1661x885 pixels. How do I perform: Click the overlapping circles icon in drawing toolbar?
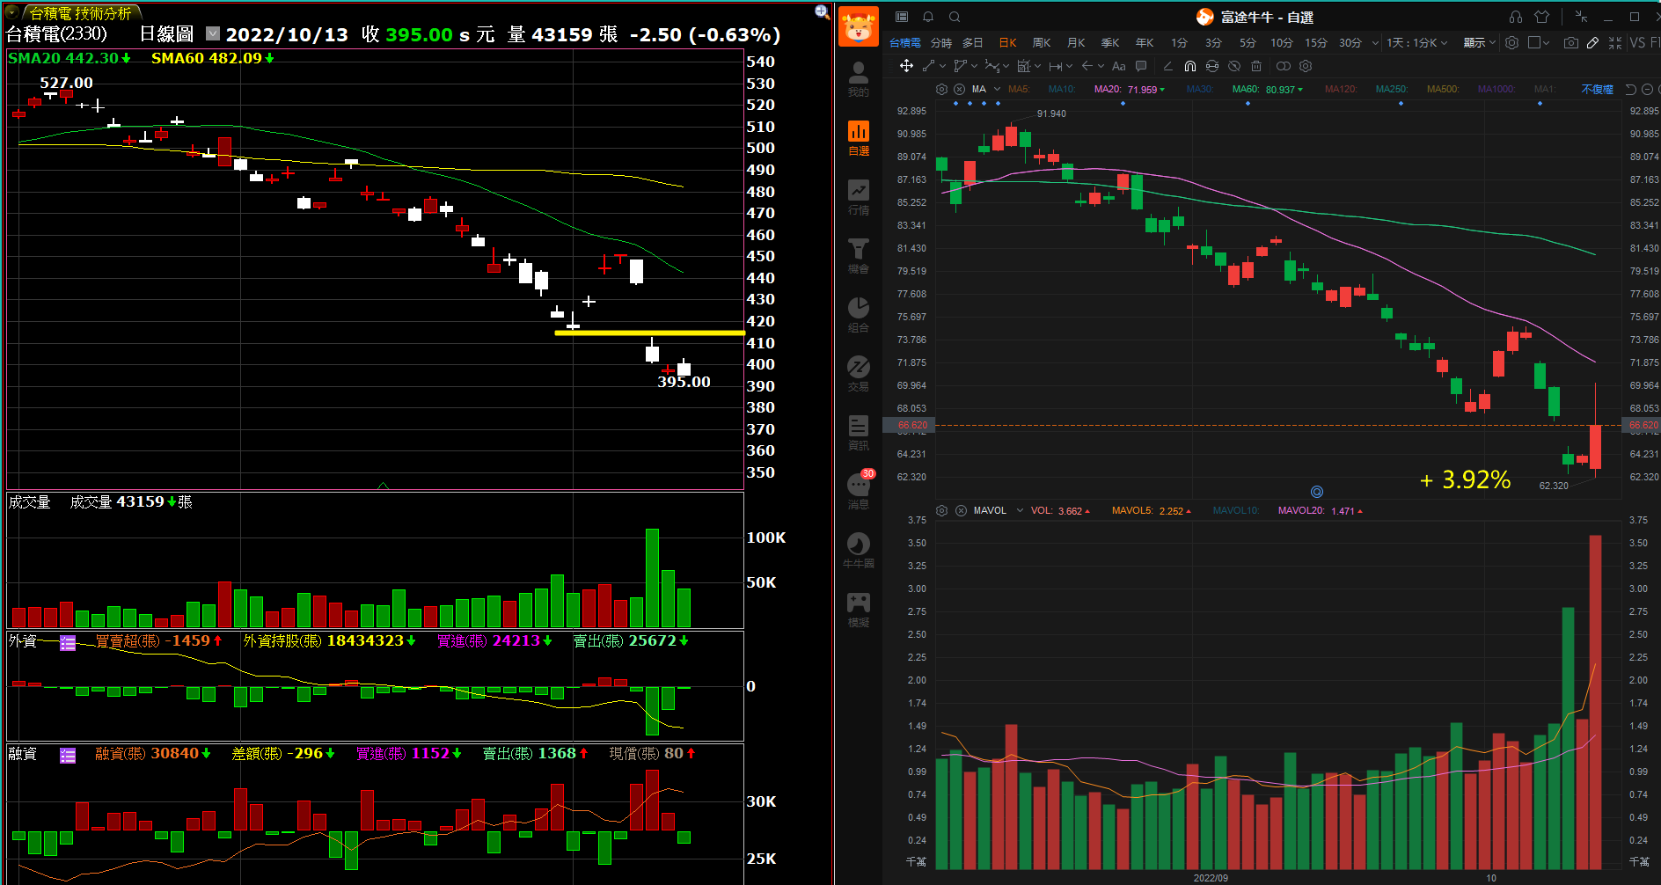pos(1284,66)
